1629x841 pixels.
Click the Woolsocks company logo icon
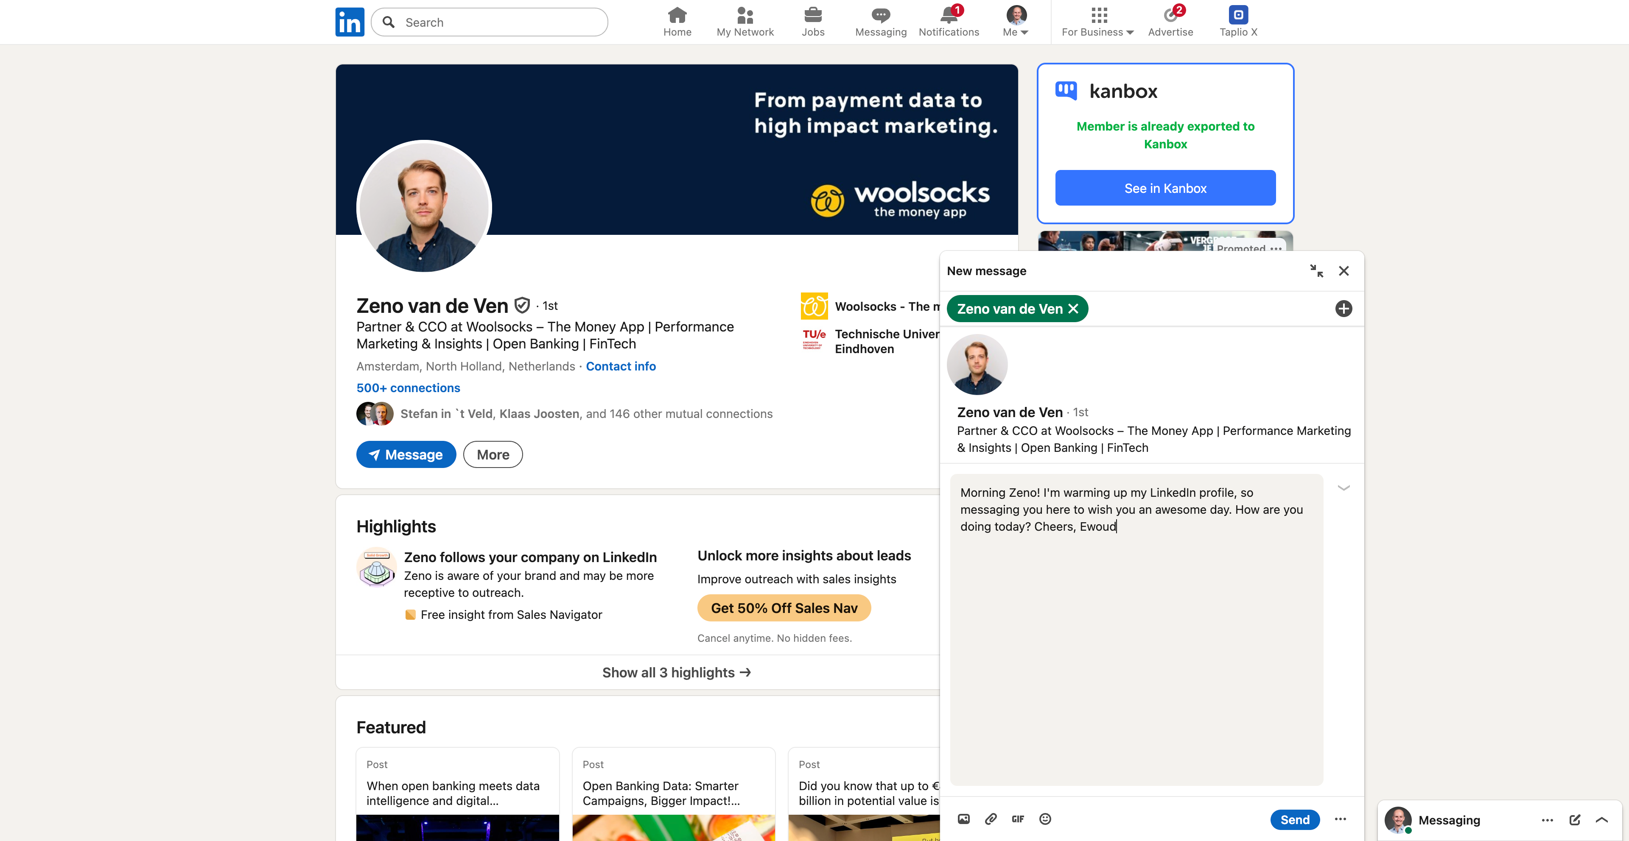coord(814,306)
